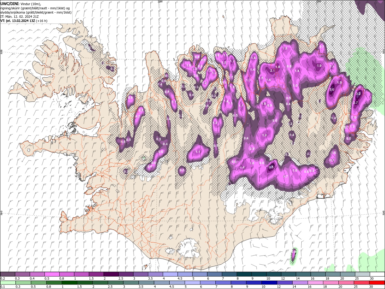The height and width of the screenshot is (289, 385).
Task: Click the "0.2" label under the top legend
Action: (x=3, y=278)
